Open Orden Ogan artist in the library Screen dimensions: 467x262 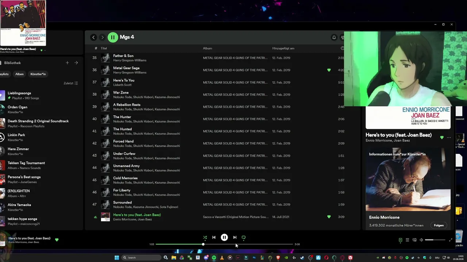click(39, 109)
